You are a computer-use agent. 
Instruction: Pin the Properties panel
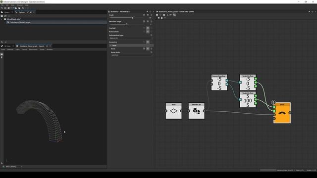[x=147, y=12]
